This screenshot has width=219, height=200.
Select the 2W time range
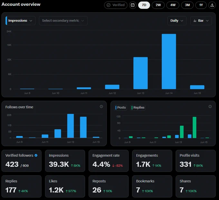coord(158,5)
